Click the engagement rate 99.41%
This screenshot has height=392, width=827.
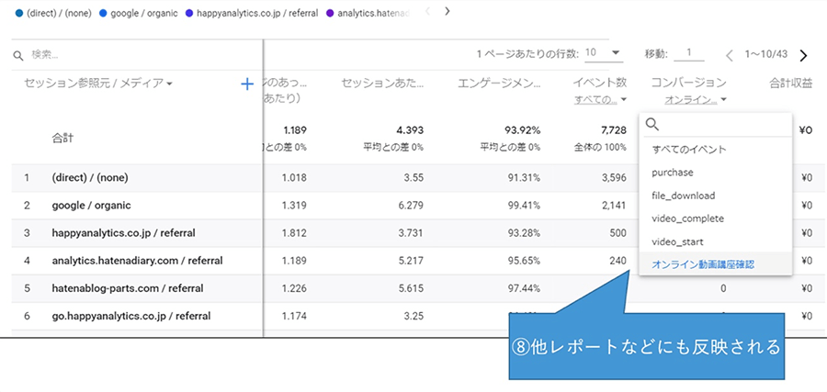pos(525,206)
